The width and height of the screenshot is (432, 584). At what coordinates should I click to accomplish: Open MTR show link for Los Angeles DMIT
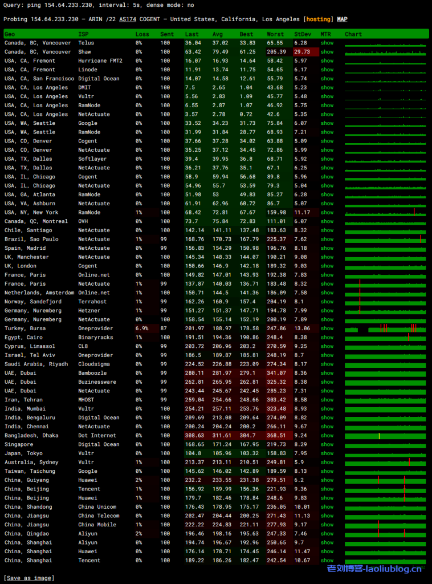click(327, 88)
